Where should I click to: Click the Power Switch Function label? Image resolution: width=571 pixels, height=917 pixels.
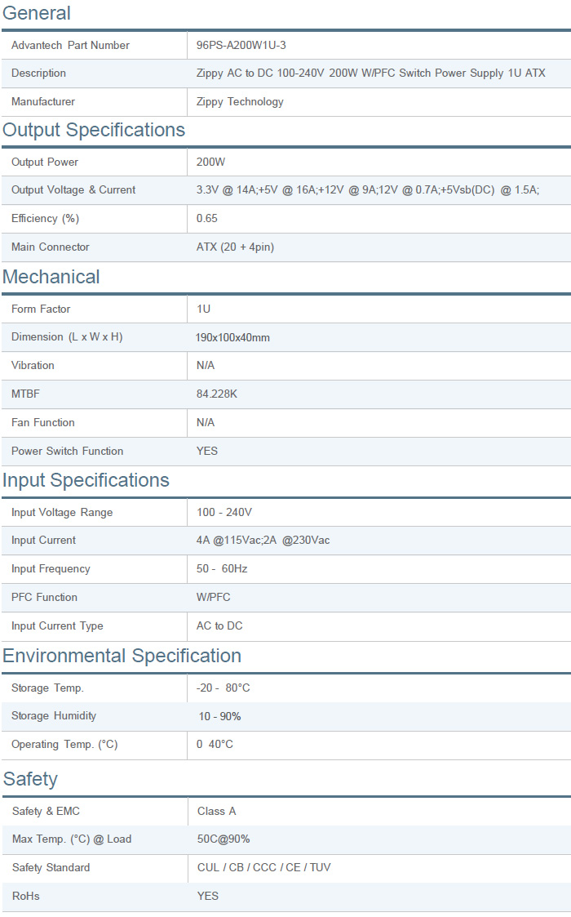coord(67,452)
